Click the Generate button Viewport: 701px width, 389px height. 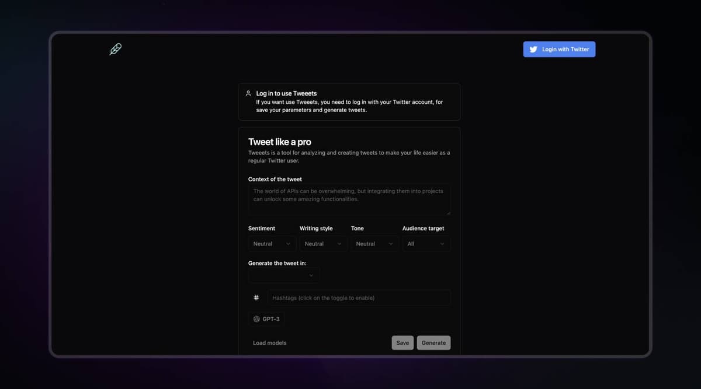[433, 342]
